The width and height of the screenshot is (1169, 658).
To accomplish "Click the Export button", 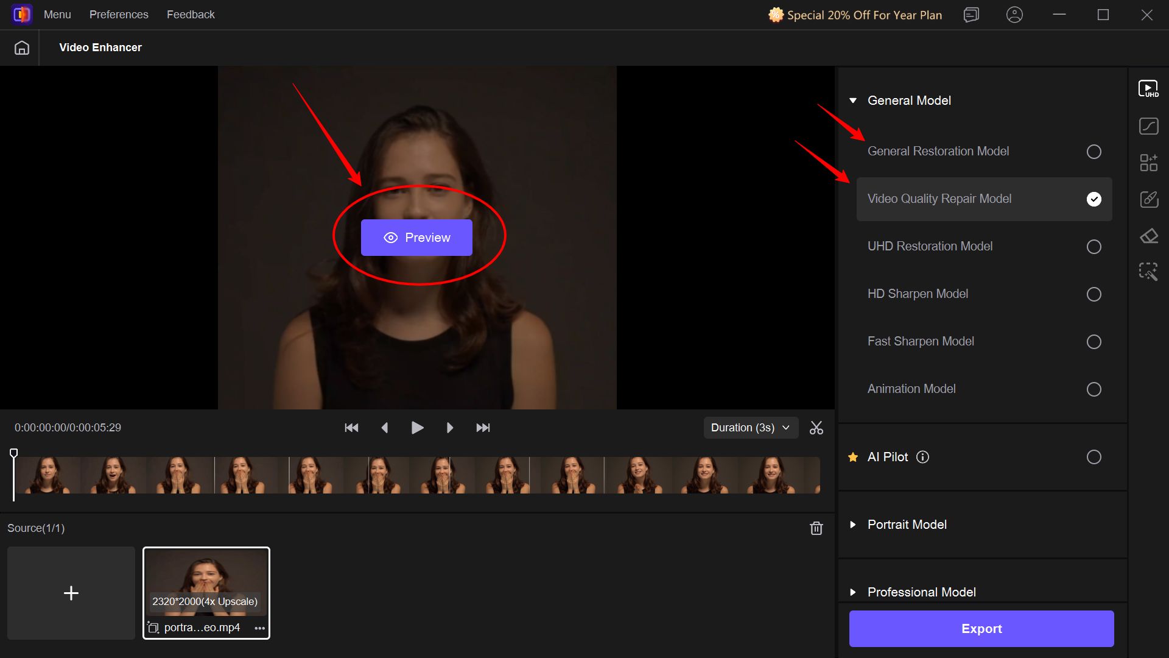I will [x=981, y=628].
